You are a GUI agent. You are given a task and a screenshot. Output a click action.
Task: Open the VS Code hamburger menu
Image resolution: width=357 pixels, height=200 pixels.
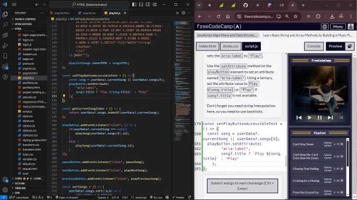[14, 5]
